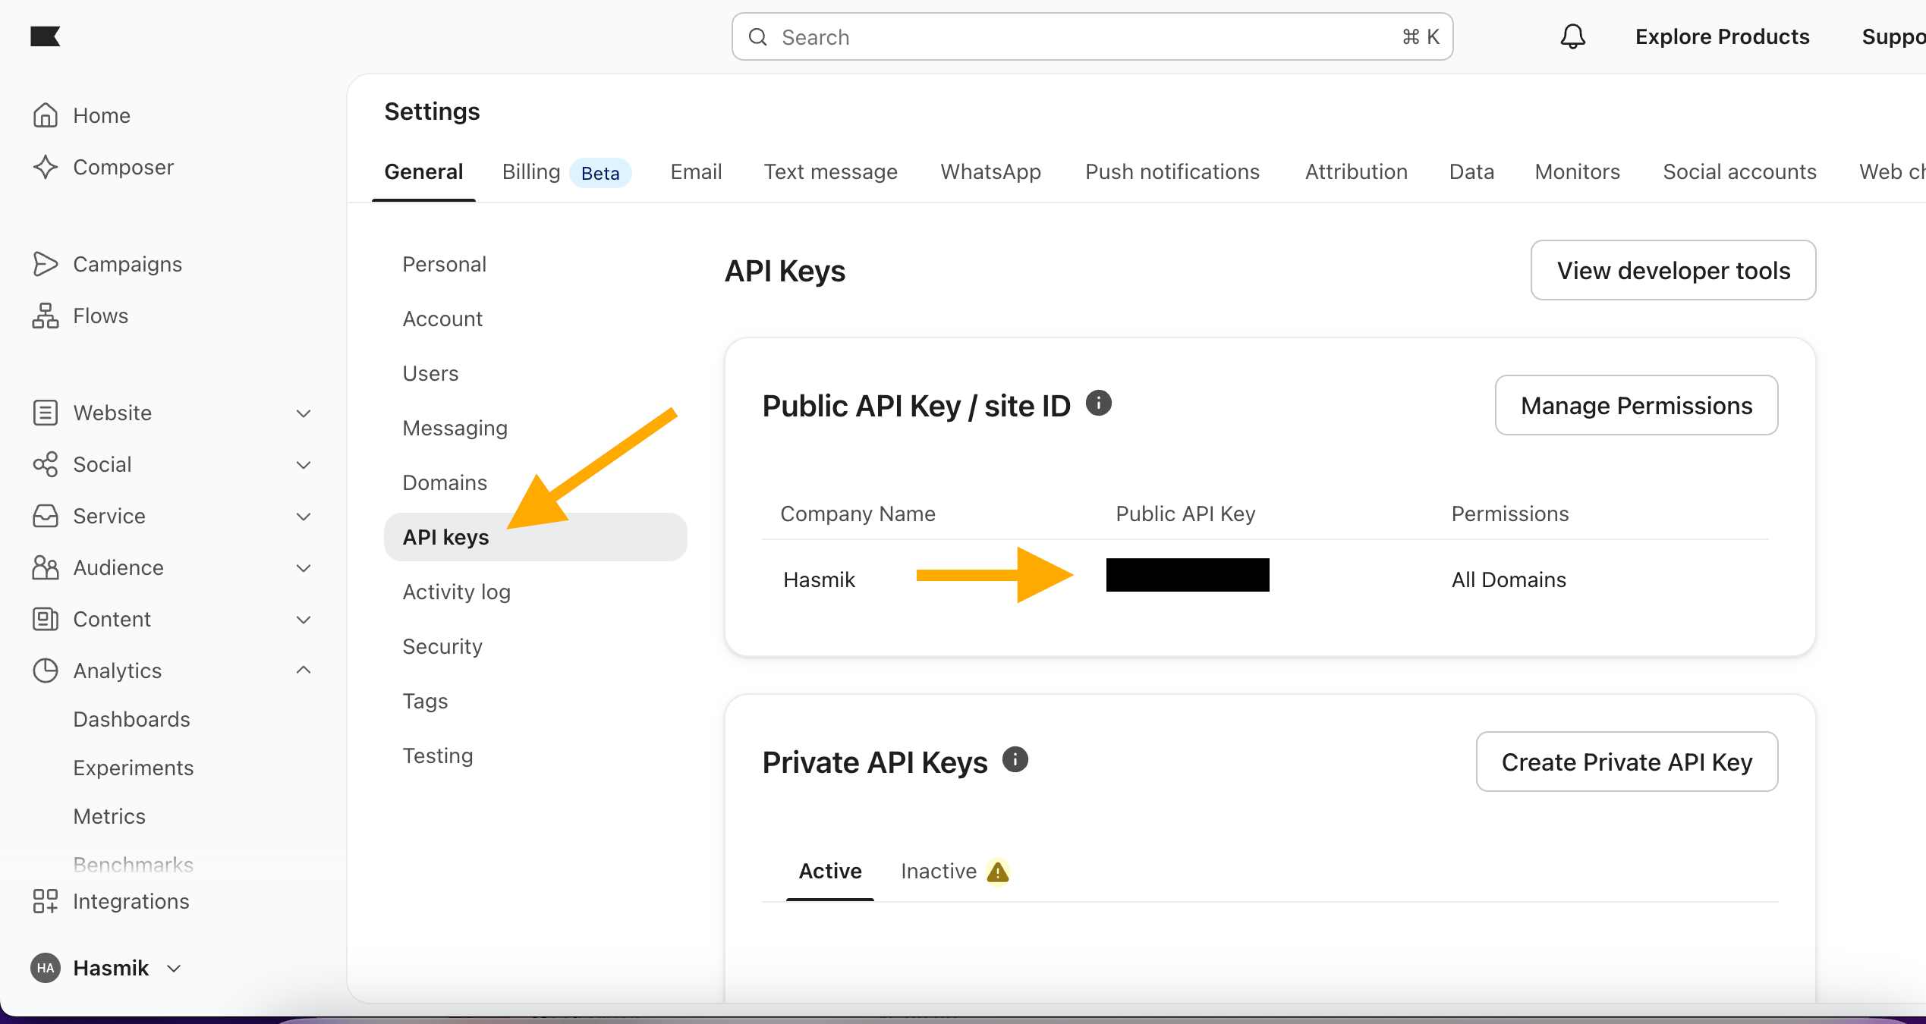Viewport: 1926px width, 1024px height.
Task: Open the Hasmik account dropdown
Action: point(107,968)
